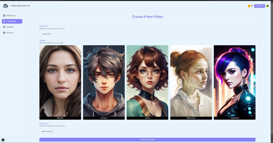273x143 pixels.
Task: Click the Create A New Video heading
Action: 147,17
